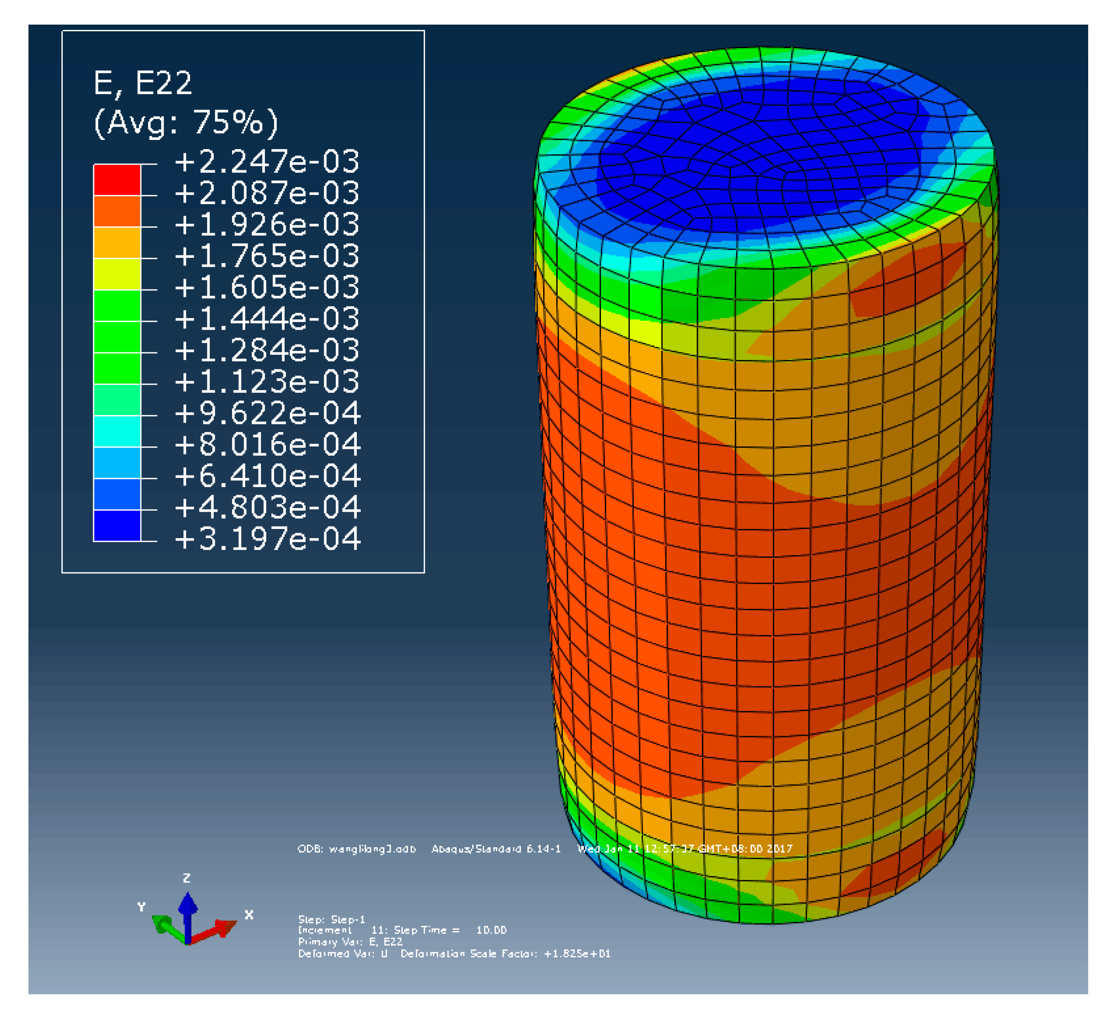
Task: Click the legend value +1.123e-03
Action: point(267,382)
